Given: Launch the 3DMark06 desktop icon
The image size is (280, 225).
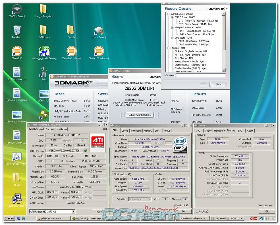Looking at the screenshot, I should (x=17, y=53).
